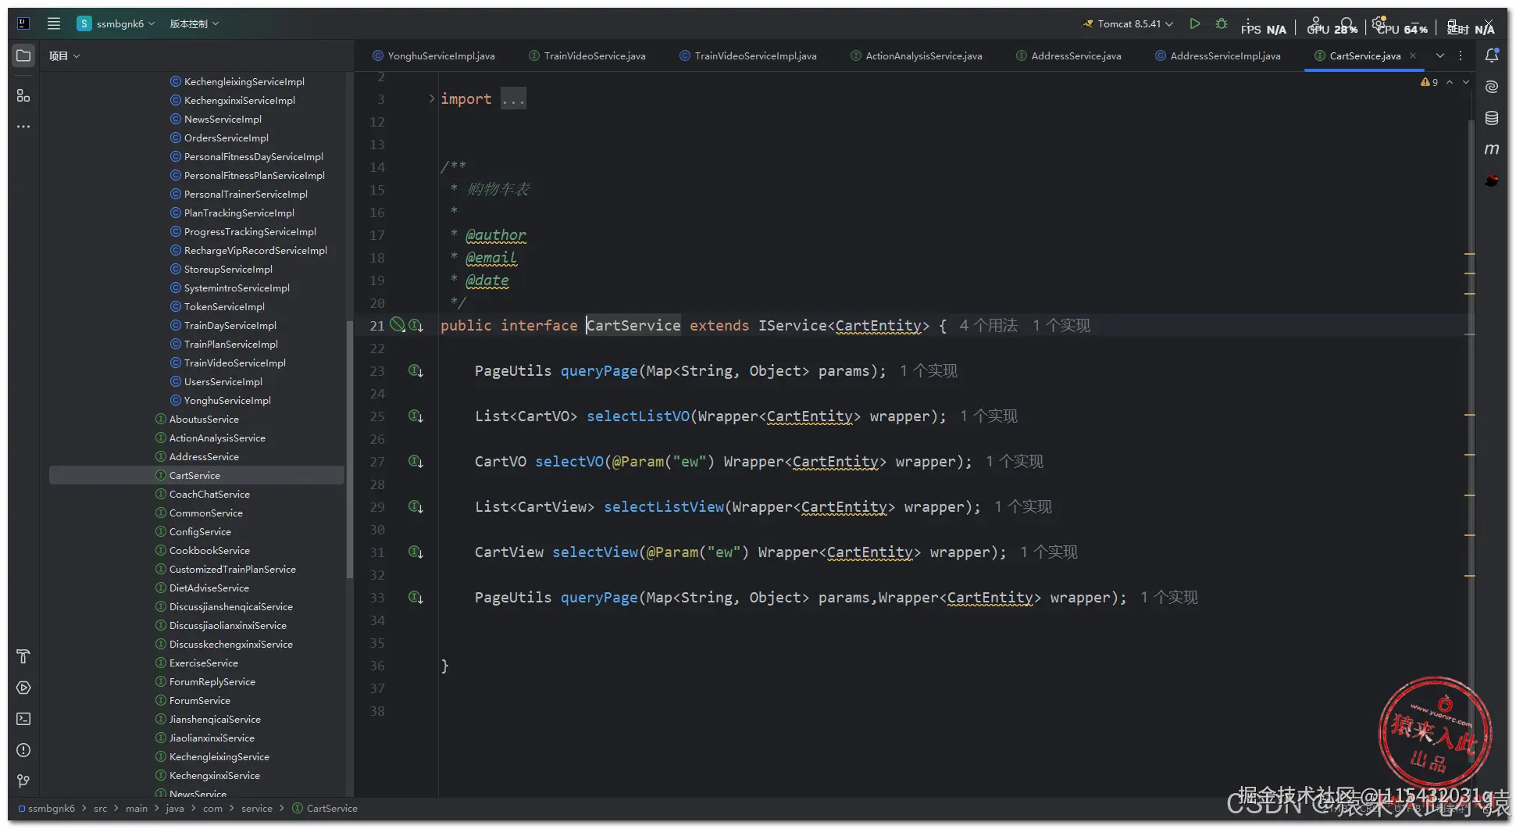Screen dimensions: 1516x829
Task: Jump to the next highlighted problem arrow
Action: (1466, 82)
